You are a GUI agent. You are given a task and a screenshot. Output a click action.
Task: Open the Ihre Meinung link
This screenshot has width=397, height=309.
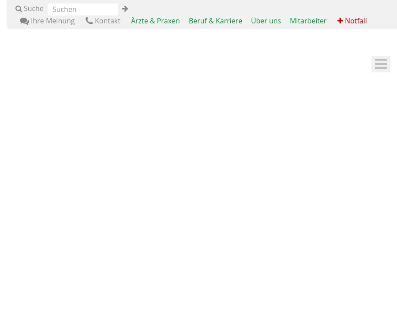[x=52, y=21]
